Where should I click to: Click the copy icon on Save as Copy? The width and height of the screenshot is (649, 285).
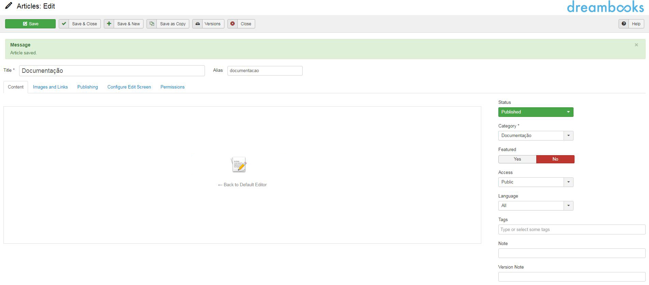152,24
